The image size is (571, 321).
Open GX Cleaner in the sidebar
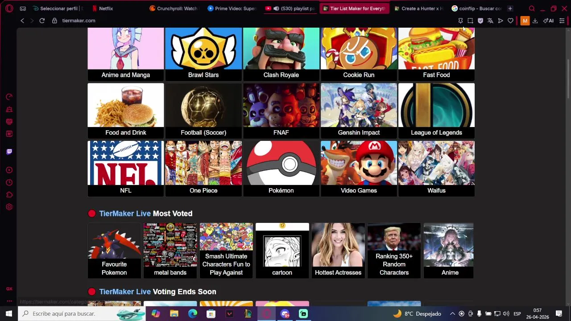(x=9, y=109)
